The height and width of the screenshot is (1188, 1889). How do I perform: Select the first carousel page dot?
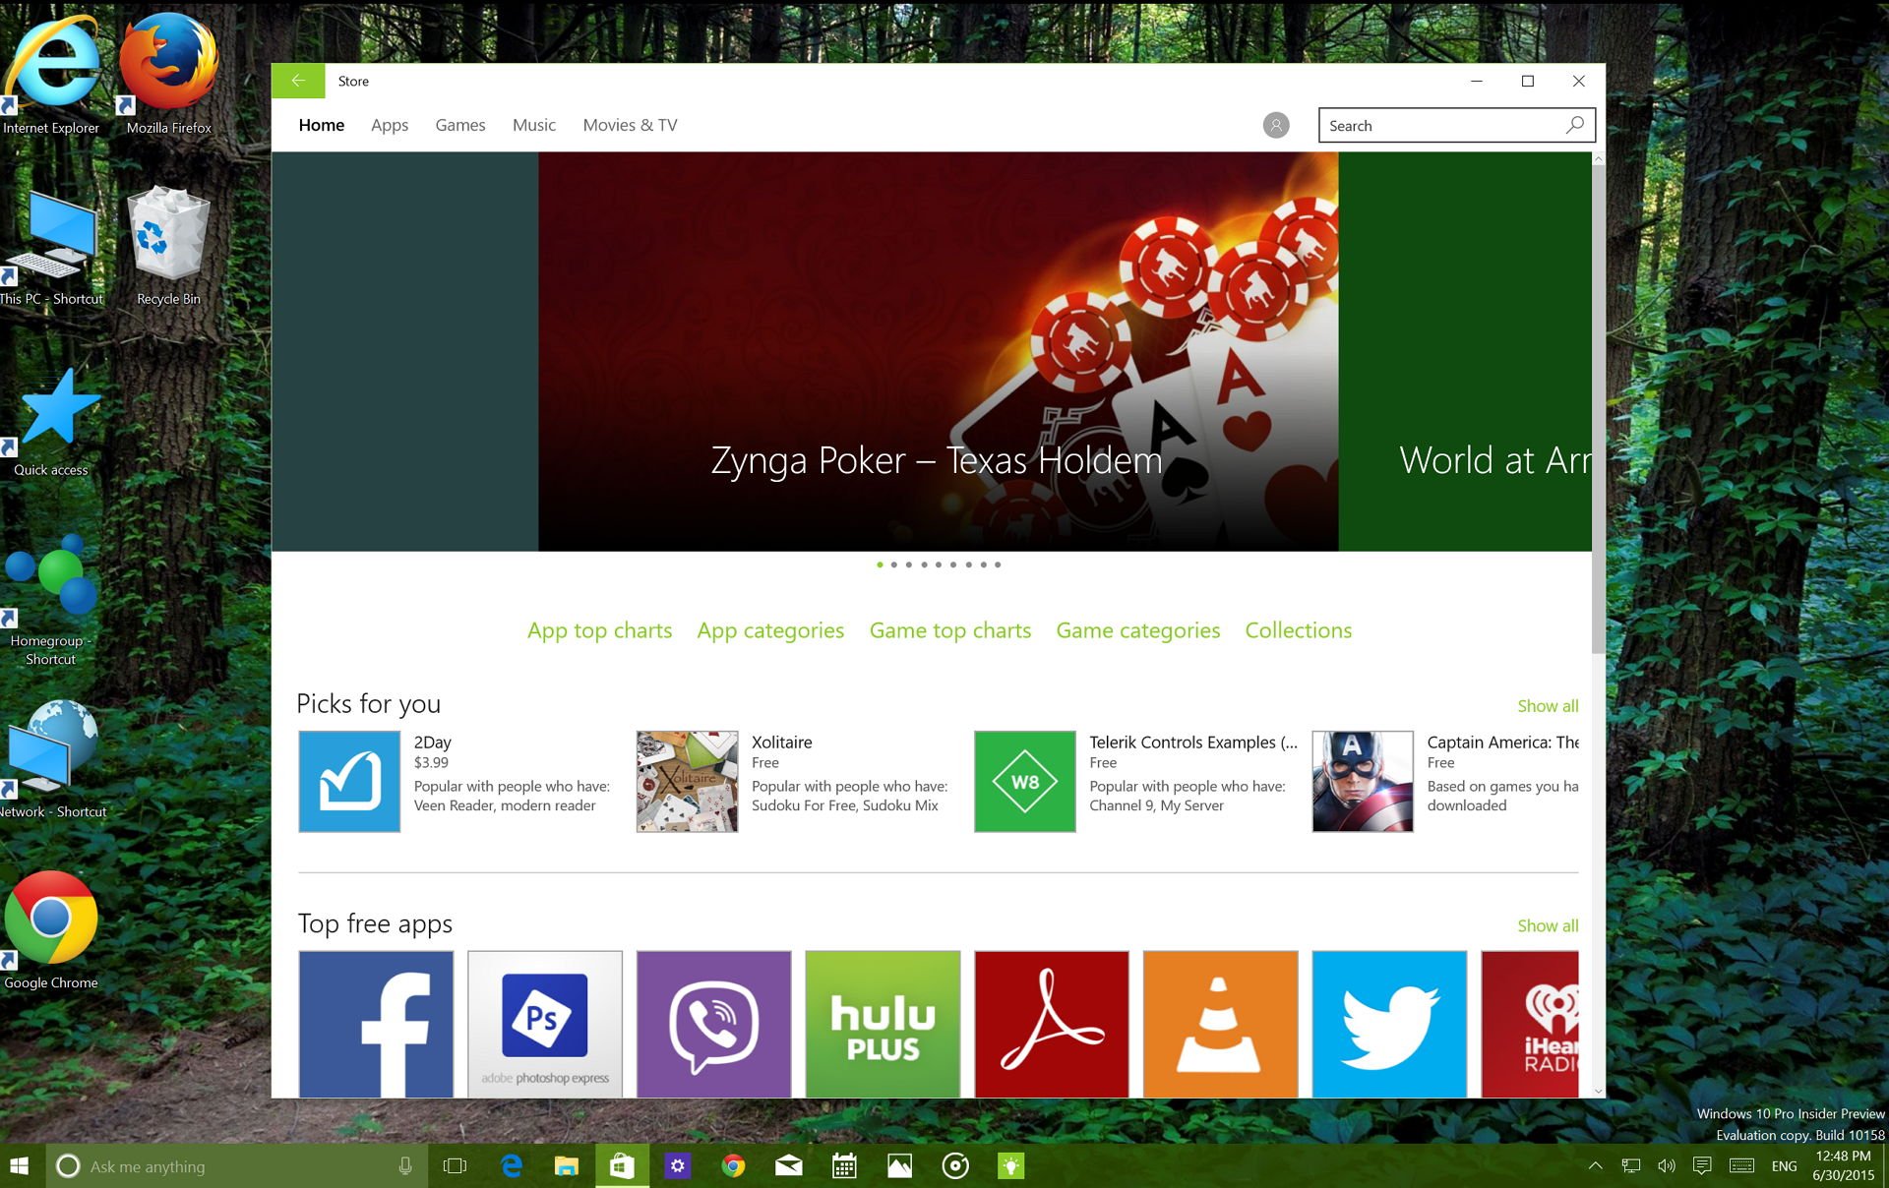[x=880, y=564]
